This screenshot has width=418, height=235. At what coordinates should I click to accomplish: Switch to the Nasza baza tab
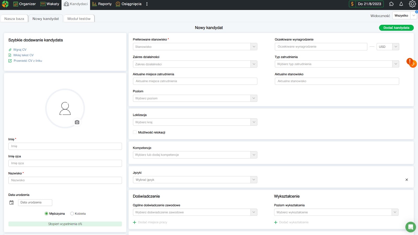pos(14,19)
